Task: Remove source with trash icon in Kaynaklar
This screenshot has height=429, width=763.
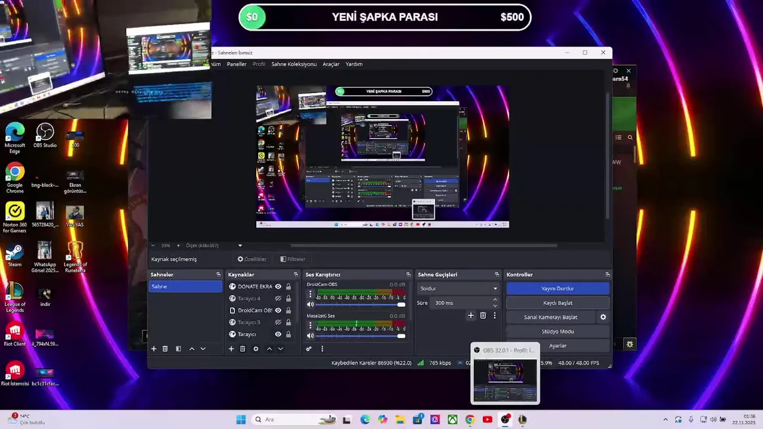Action: point(243,349)
